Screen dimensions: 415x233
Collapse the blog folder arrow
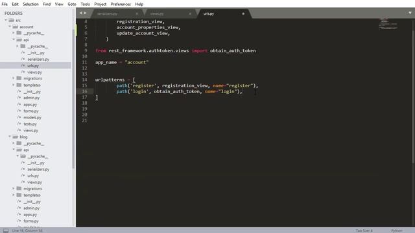10,137
